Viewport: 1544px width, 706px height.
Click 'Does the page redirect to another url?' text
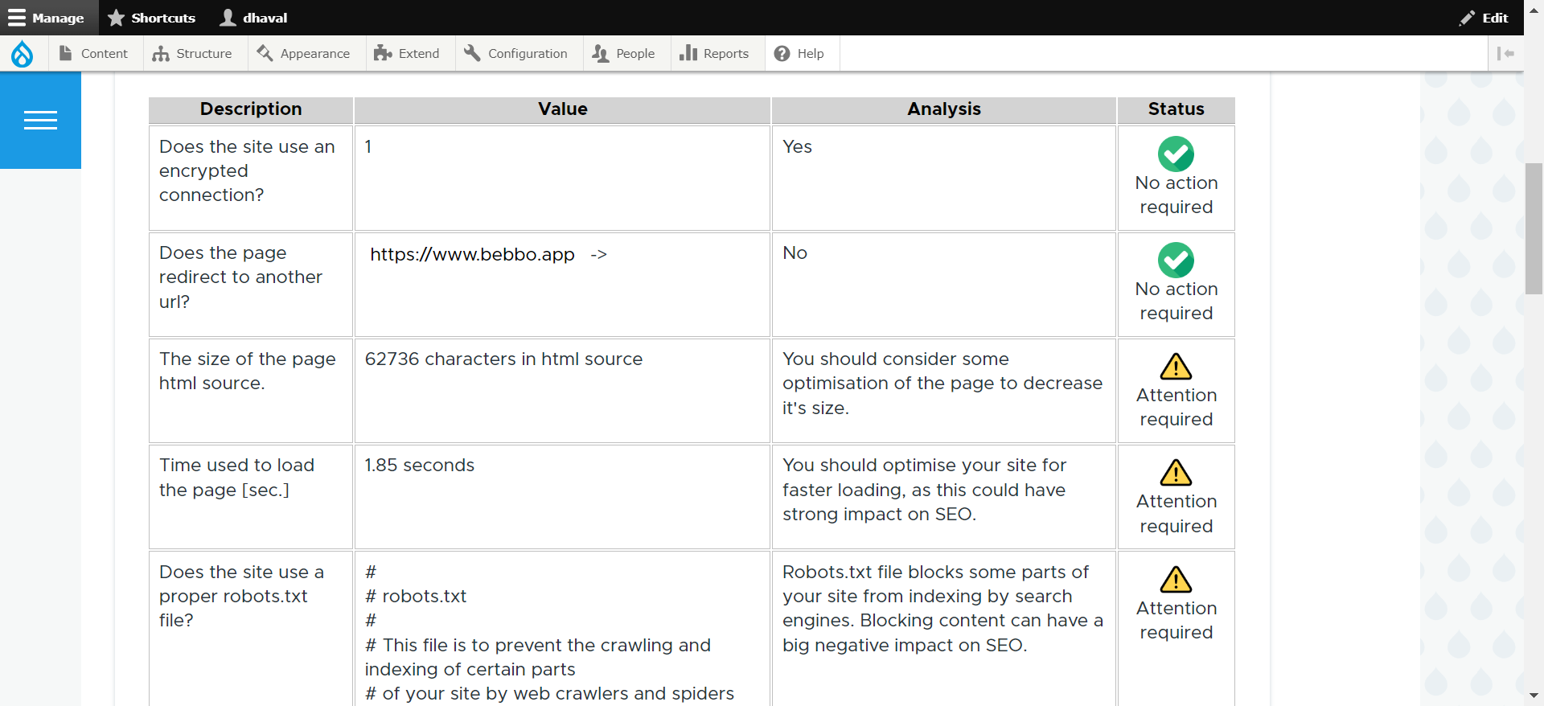pos(240,277)
